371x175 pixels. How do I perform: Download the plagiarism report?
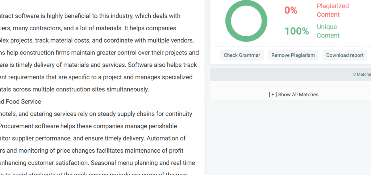click(x=345, y=55)
